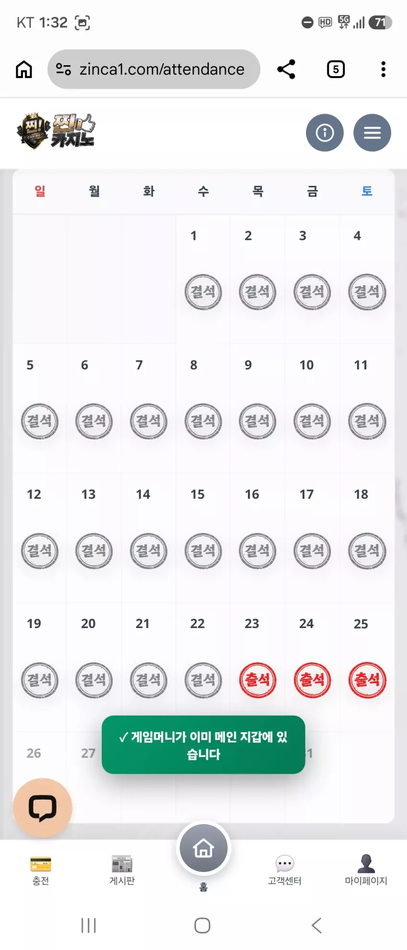
Task: Share the page via share icon
Action: pyautogui.click(x=286, y=69)
